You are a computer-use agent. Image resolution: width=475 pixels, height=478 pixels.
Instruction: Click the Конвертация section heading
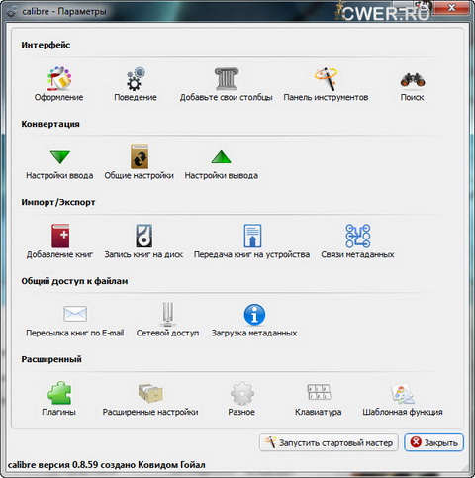pyautogui.click(x=50, y=124)
